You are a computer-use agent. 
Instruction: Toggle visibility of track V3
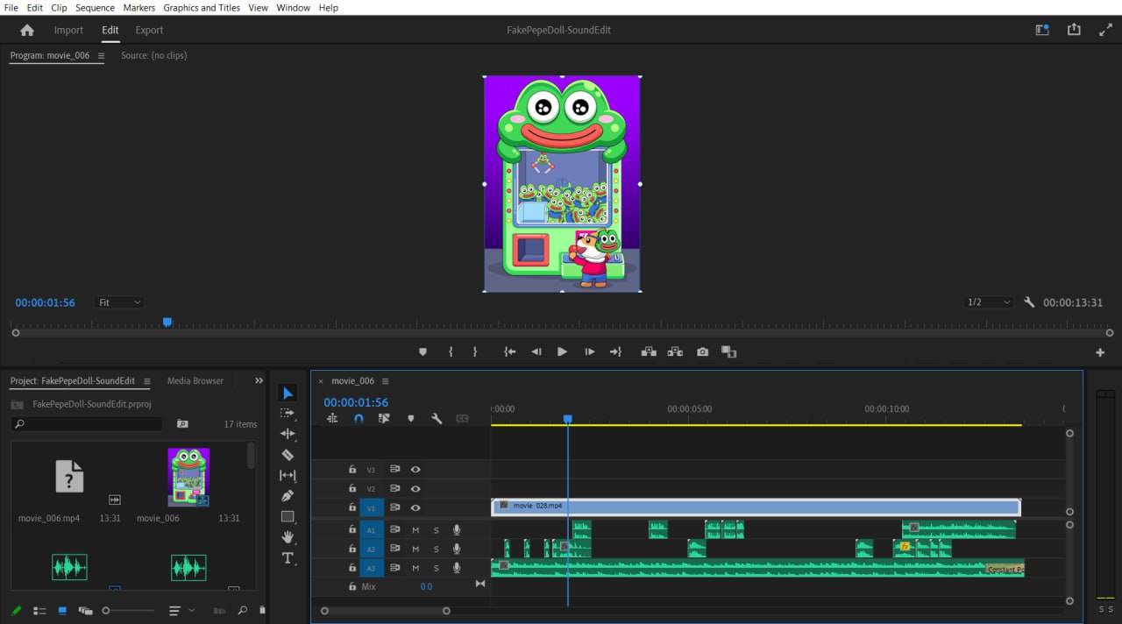coord(415,470)
